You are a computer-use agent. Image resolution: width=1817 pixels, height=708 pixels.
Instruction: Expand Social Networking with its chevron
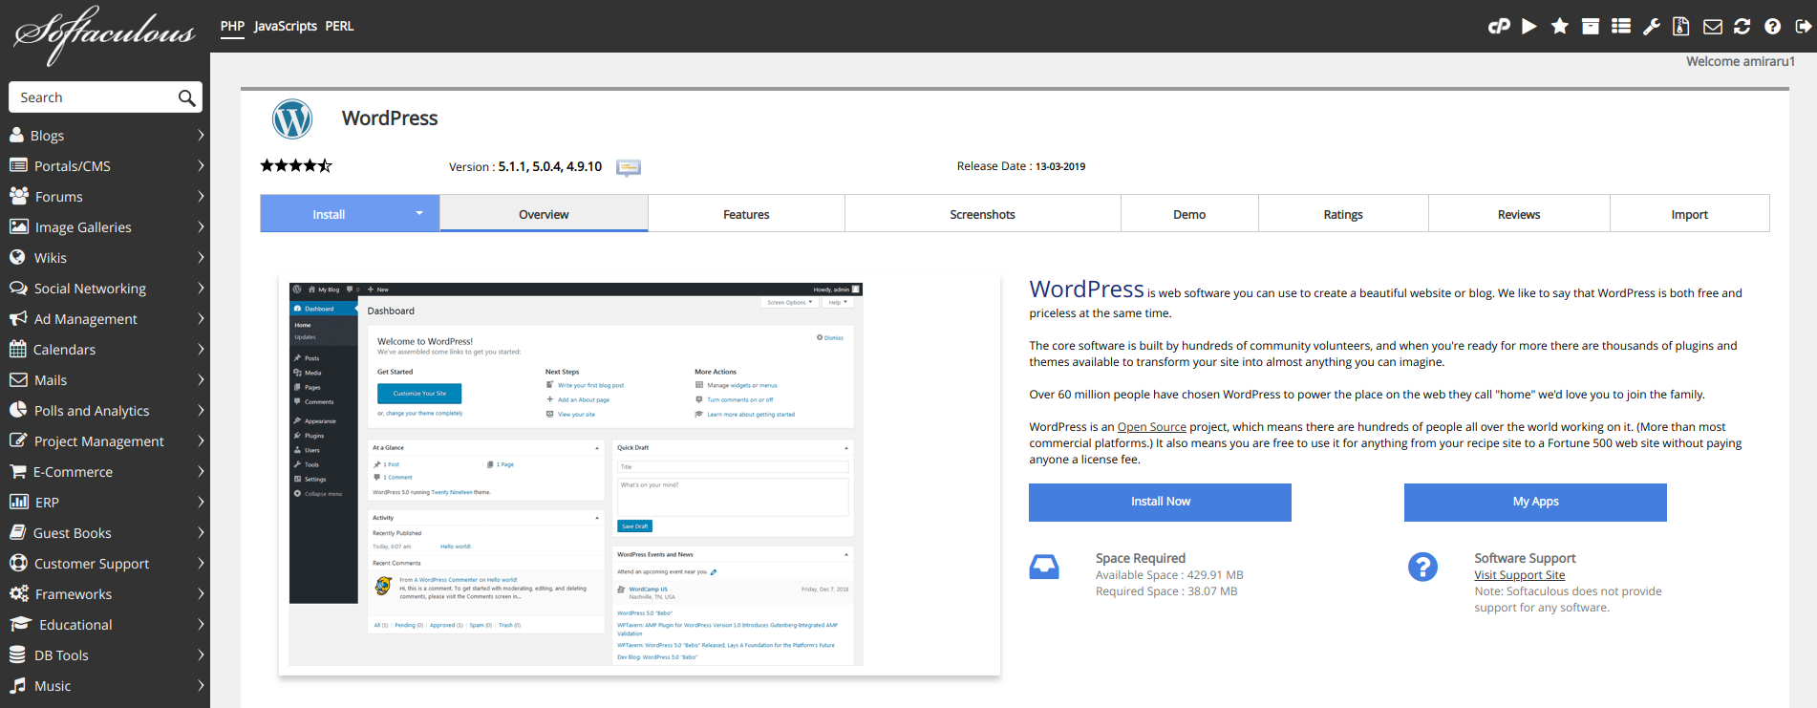coord(201,288)
